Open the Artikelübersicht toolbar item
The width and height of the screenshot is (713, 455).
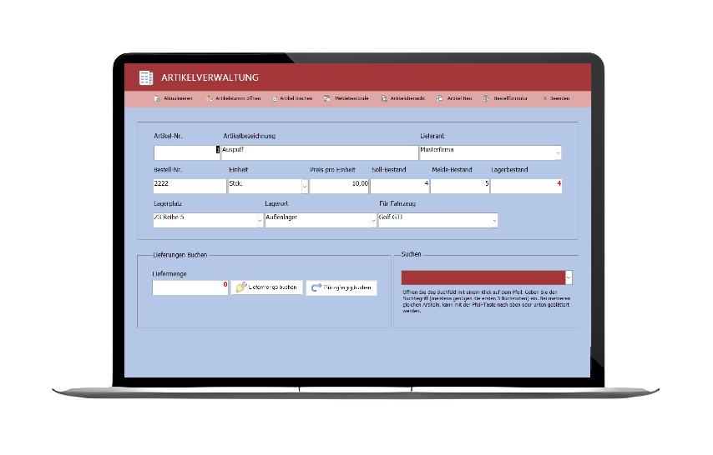point(384,98)
